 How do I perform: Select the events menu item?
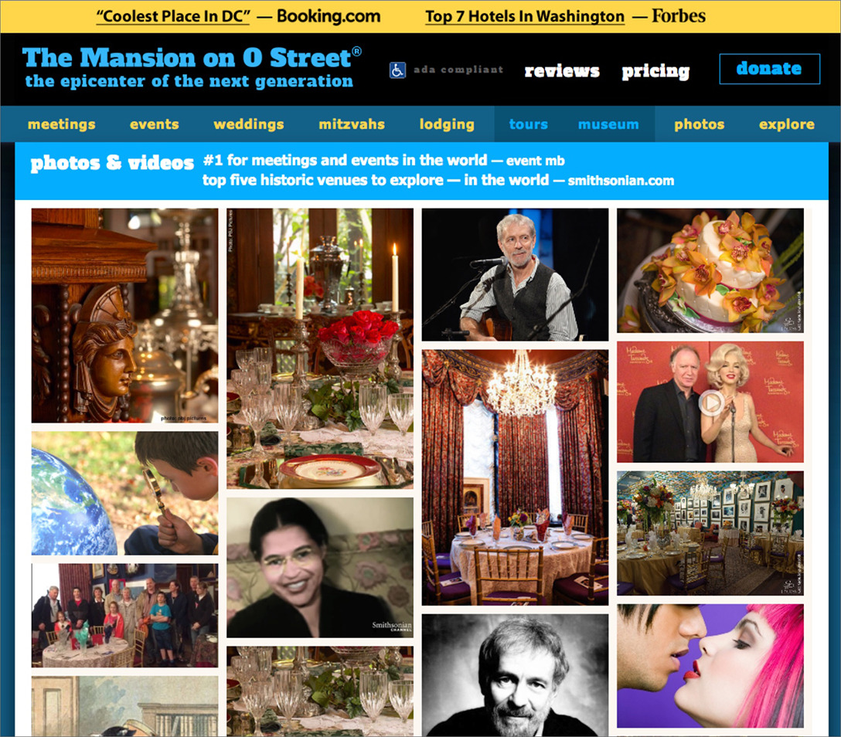pyautogui.click(x=155, y=124)
